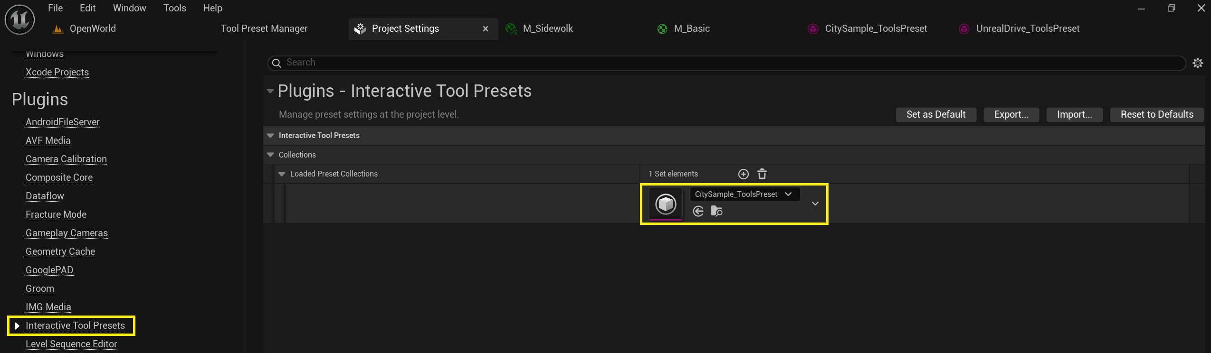This screenshot has width=1211, height=353.
Task: Click the '1 Set elements' count text
Action: 673,174
